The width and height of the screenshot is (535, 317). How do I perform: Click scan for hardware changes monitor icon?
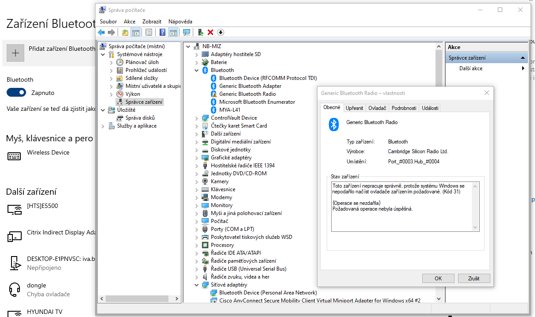pos(187,32)
